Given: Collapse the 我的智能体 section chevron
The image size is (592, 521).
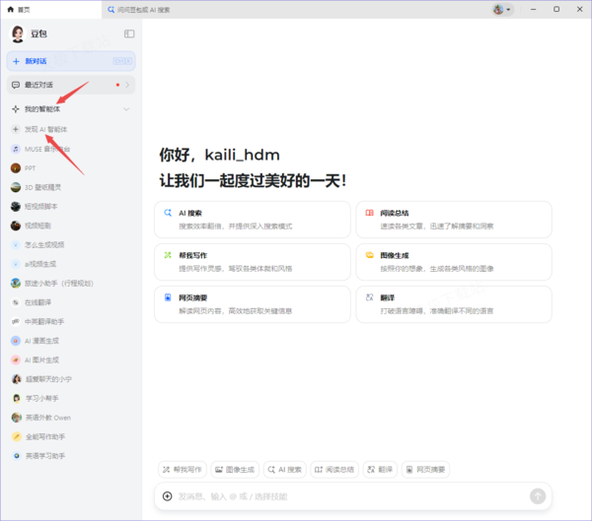Looking at the screenshot, I should point(125,109).
